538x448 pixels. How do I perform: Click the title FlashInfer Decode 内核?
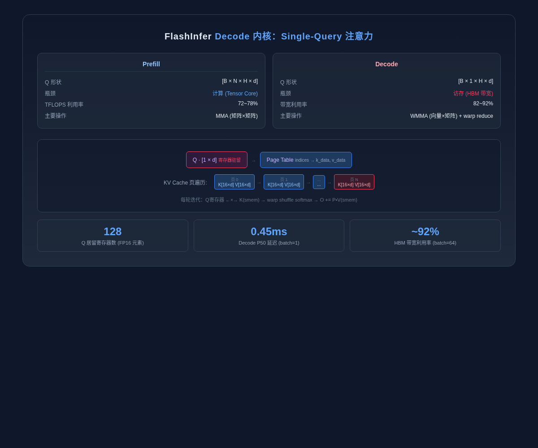click(x=269, y=36)
